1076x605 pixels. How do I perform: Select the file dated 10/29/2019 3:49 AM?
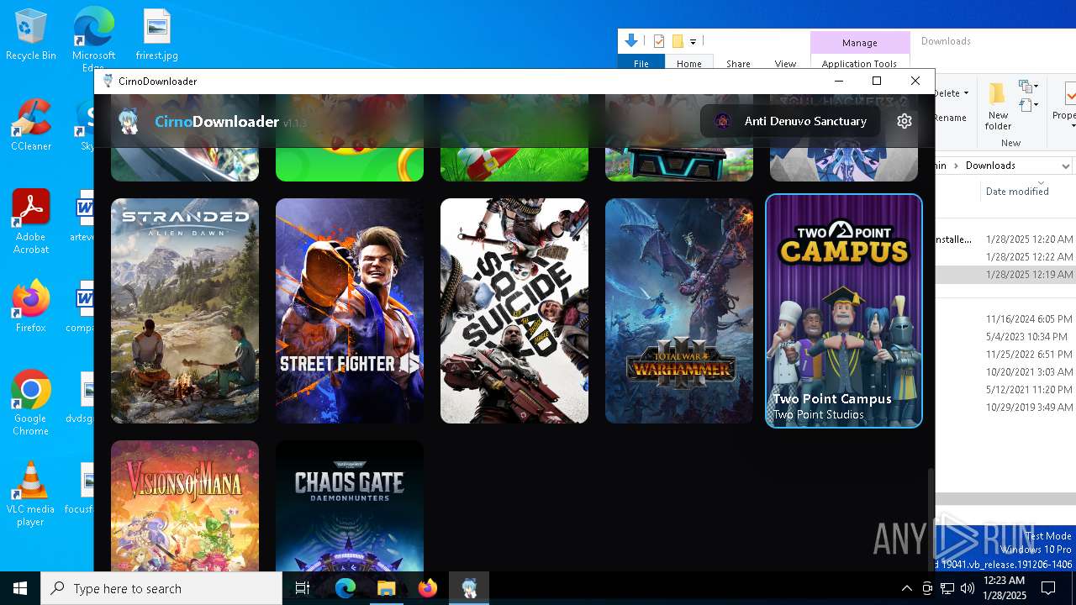tap(1005, 408)
